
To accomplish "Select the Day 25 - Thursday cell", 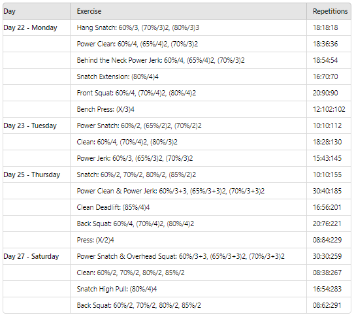I will 37,174.
